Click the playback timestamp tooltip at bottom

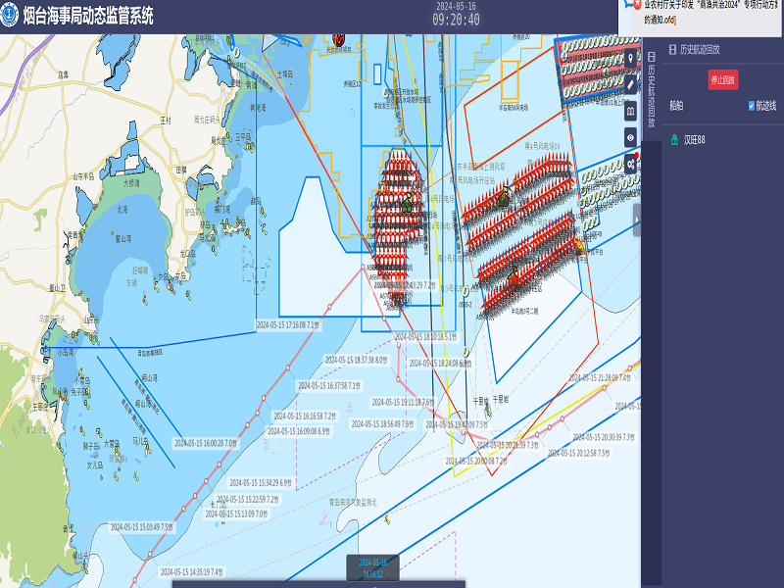pyautogui.click(x=372, y=567)
